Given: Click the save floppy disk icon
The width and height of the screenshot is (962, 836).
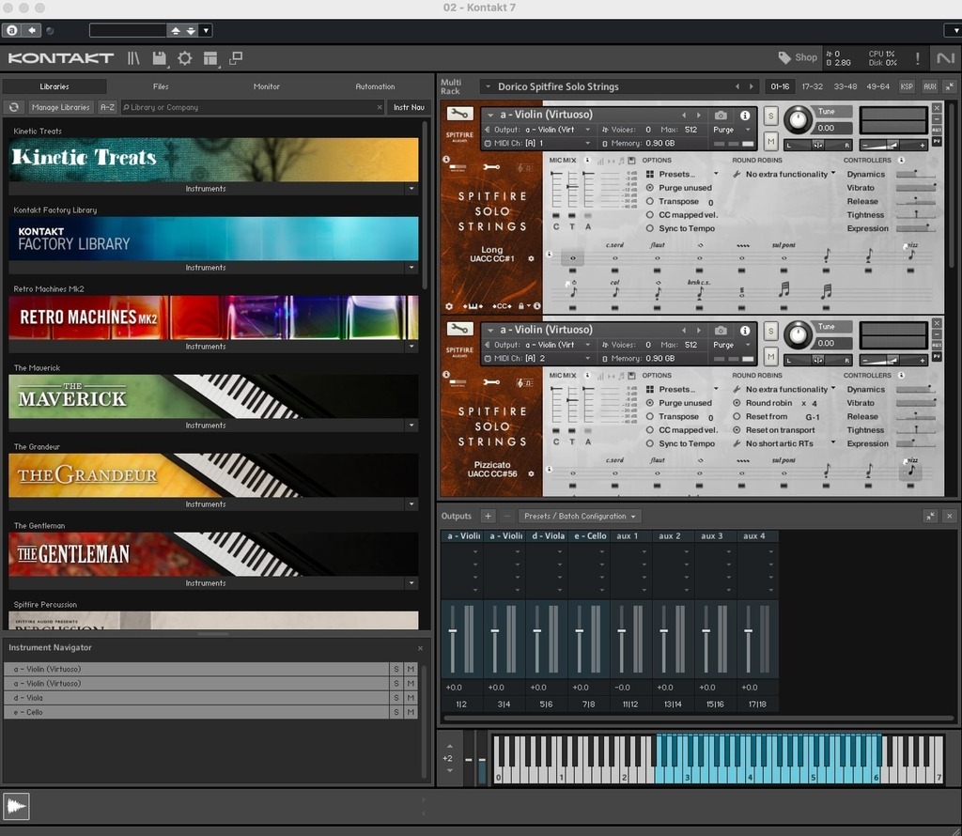Looking at the screenshot, I should click(x=159, y=58).
